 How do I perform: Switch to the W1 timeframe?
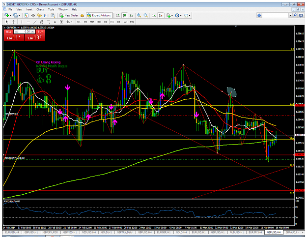coord(125,22)
